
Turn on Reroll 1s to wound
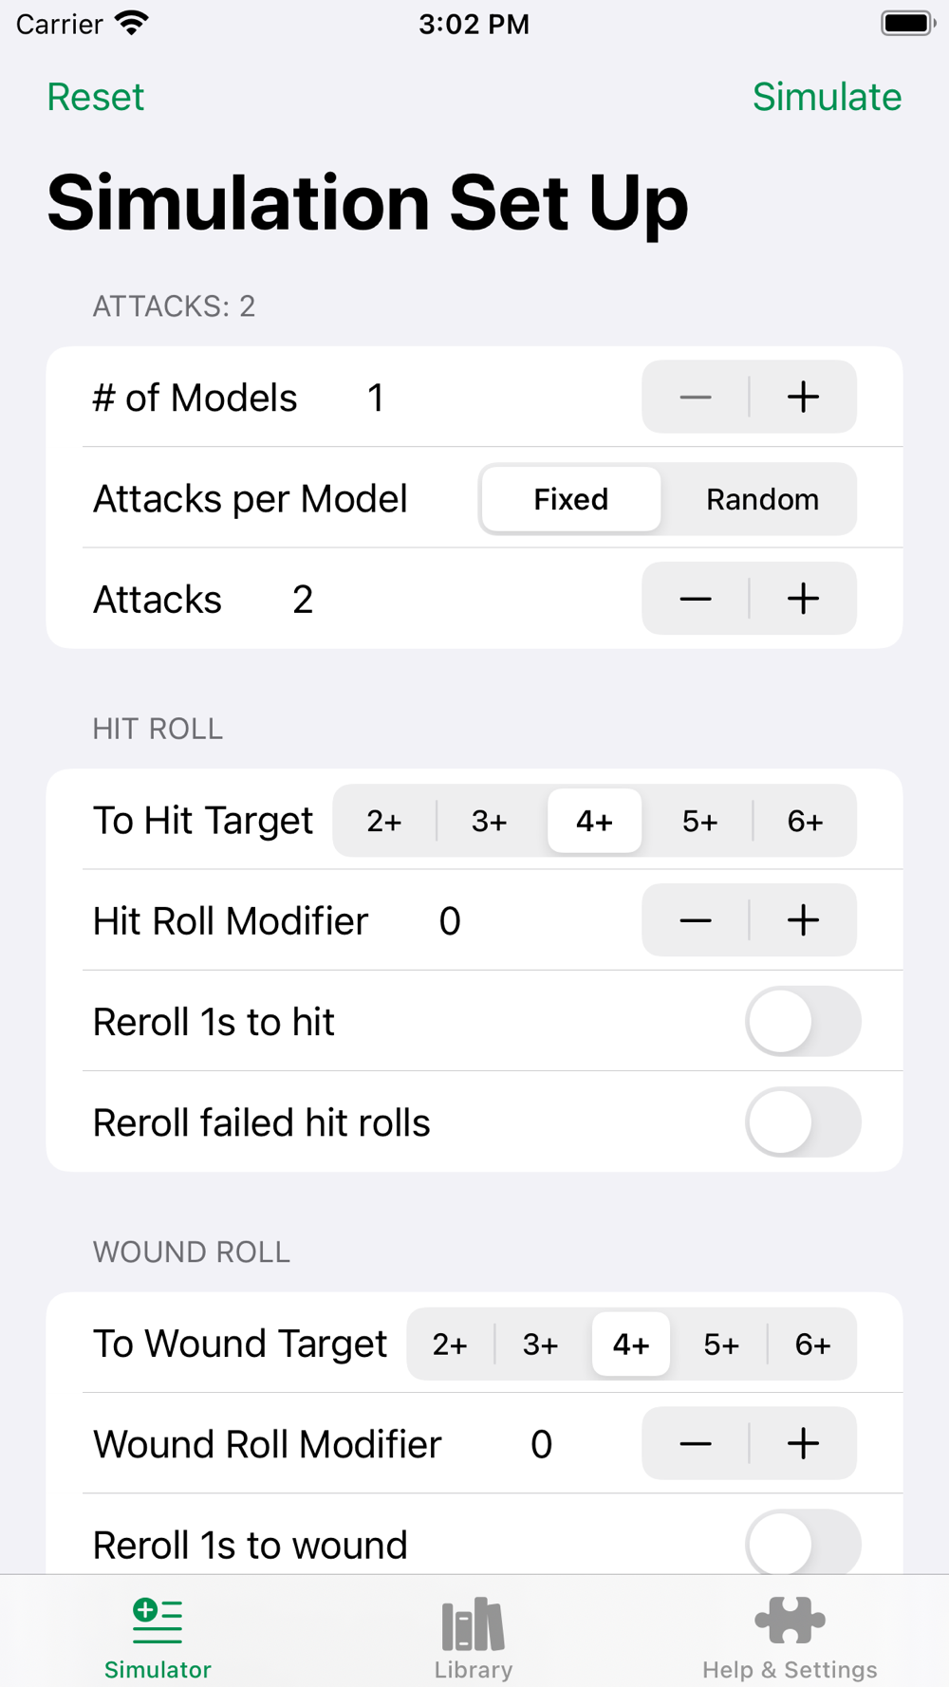tap(803, 1543)
